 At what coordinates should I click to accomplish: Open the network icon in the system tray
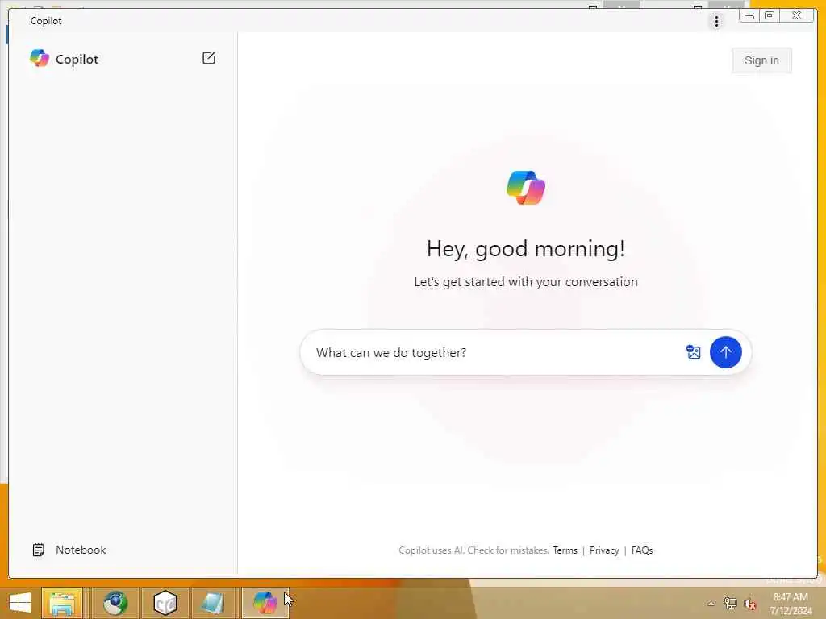point(730,603)
